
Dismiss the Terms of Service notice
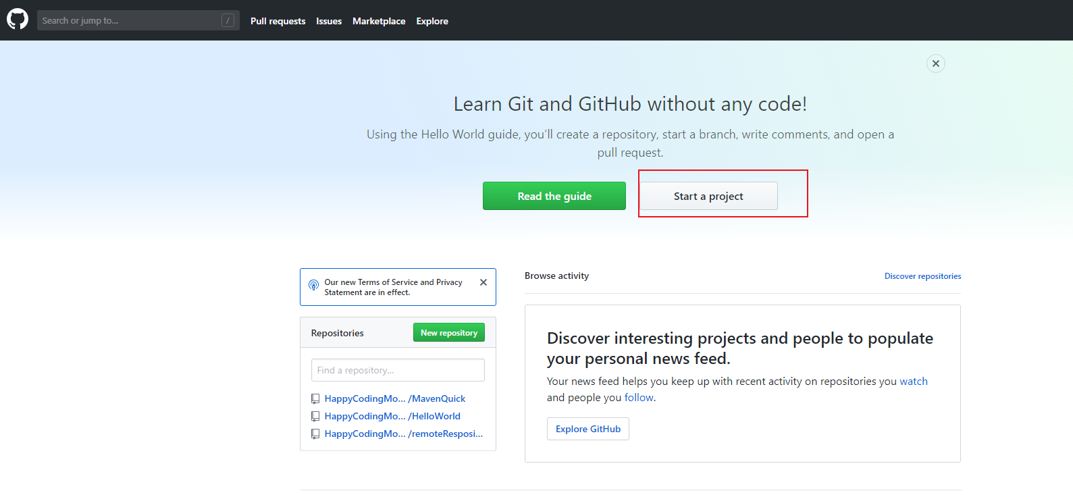tap(483, 282)
